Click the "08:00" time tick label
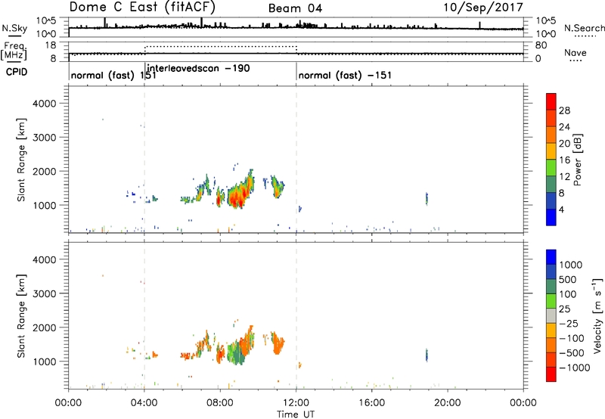Screen dimensions: 605x419 point(220,403)
